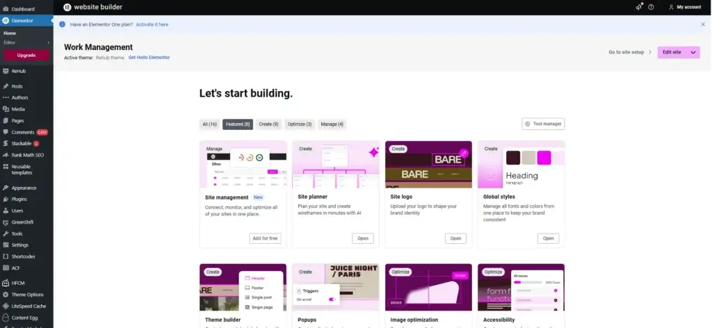Click the Rehub theme text
The width and height of the screenshot is (712, 328).
point(110,58)
